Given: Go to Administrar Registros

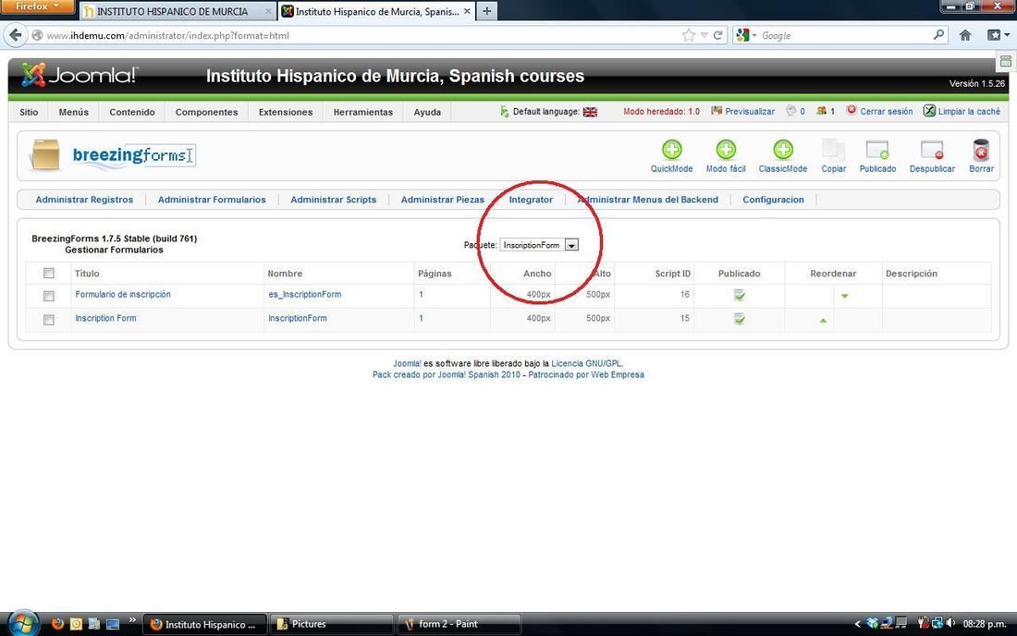Looking at the screenshot, I should pyautogui.click(x=84, y=200).
